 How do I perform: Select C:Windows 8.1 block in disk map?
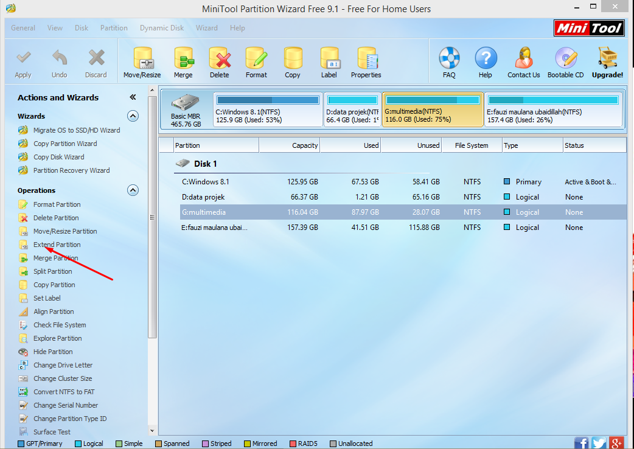(x=268, y=110)
